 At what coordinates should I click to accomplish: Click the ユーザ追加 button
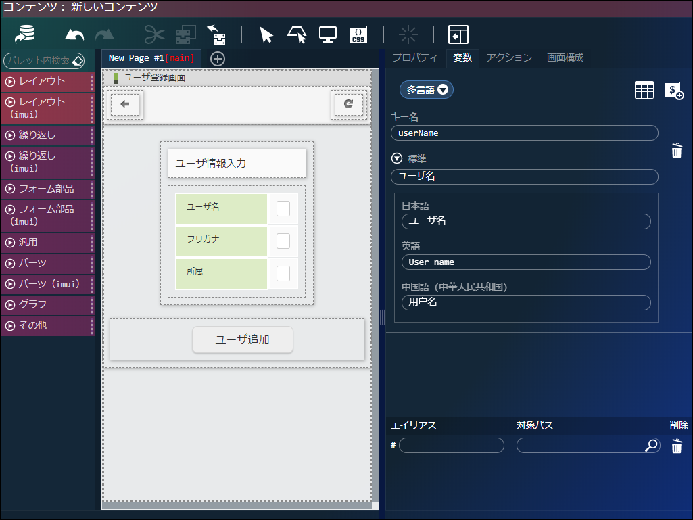point(243,339)
